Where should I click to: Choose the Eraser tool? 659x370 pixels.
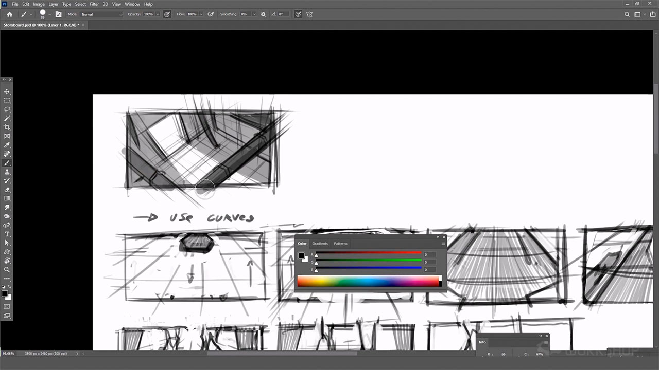click(x=7, y=190)
